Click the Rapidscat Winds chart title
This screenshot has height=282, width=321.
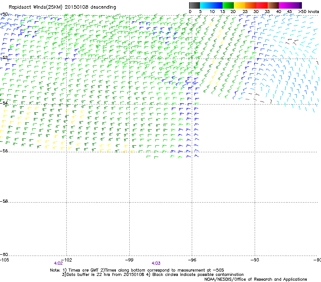62,7
